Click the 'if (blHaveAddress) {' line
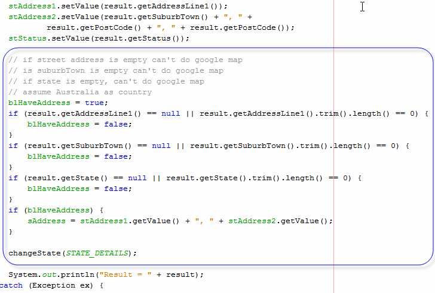435x293 pixels. [x=56, y=210]
